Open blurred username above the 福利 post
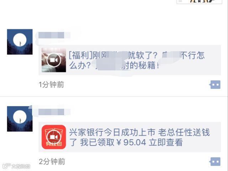This screenshot has height=171, width=228. (54, 35)
